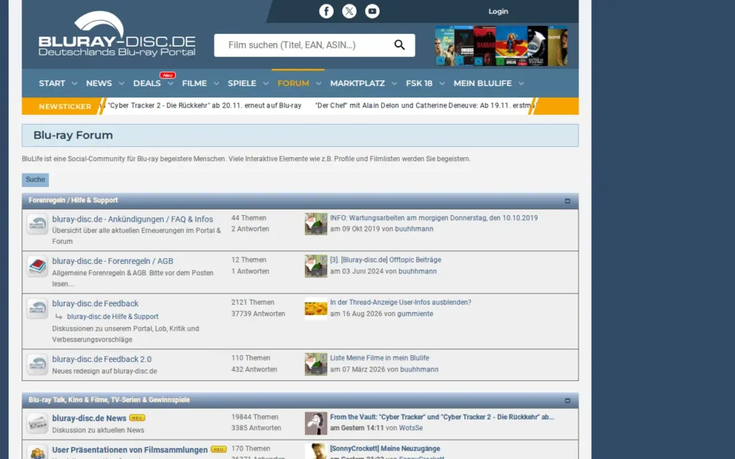
Task: Open the DEALS navigation item
Action: pyautogui.click(x=146, y=83)
